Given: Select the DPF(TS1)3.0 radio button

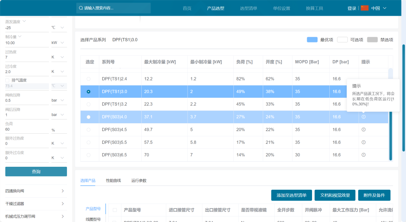Looking at the screenshot, I should (x=89, y=92).
